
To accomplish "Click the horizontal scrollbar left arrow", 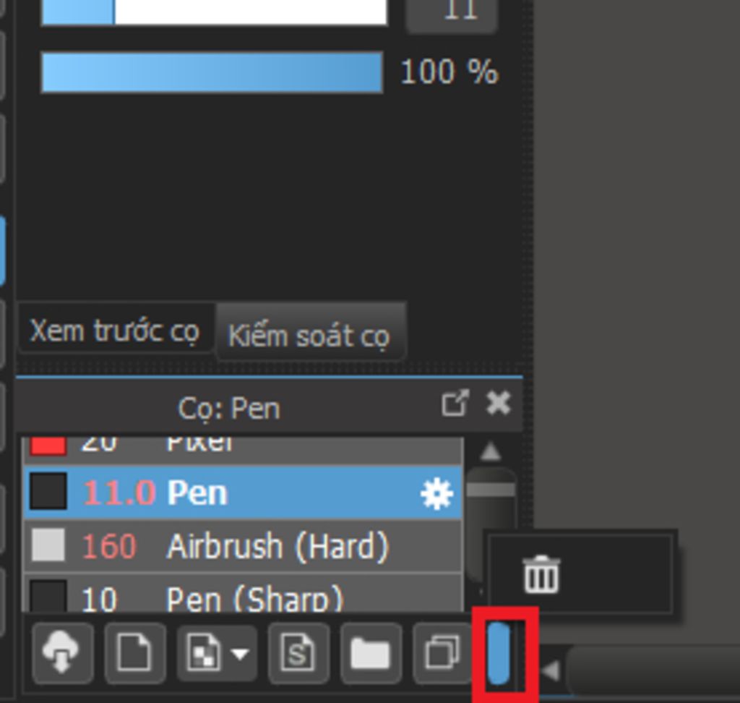I will coord(551,670).
